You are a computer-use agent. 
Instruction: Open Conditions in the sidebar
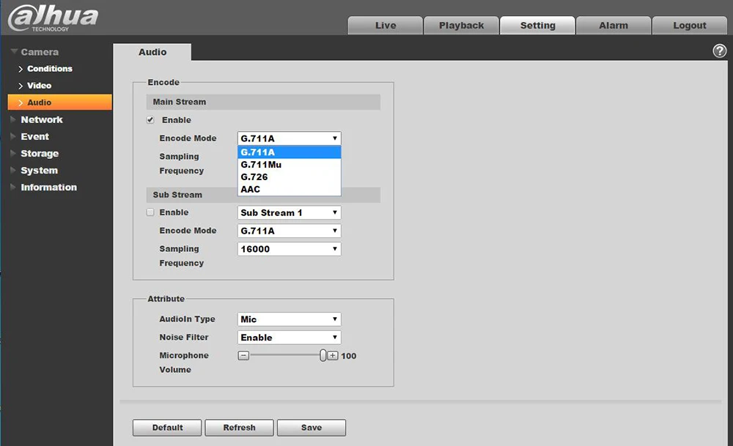(50, 69)
